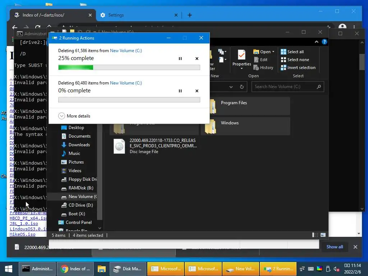This screenshot has height=276, width=368.
Task: Expand the Open button dropdown arrow
Action: click(273, 52)
